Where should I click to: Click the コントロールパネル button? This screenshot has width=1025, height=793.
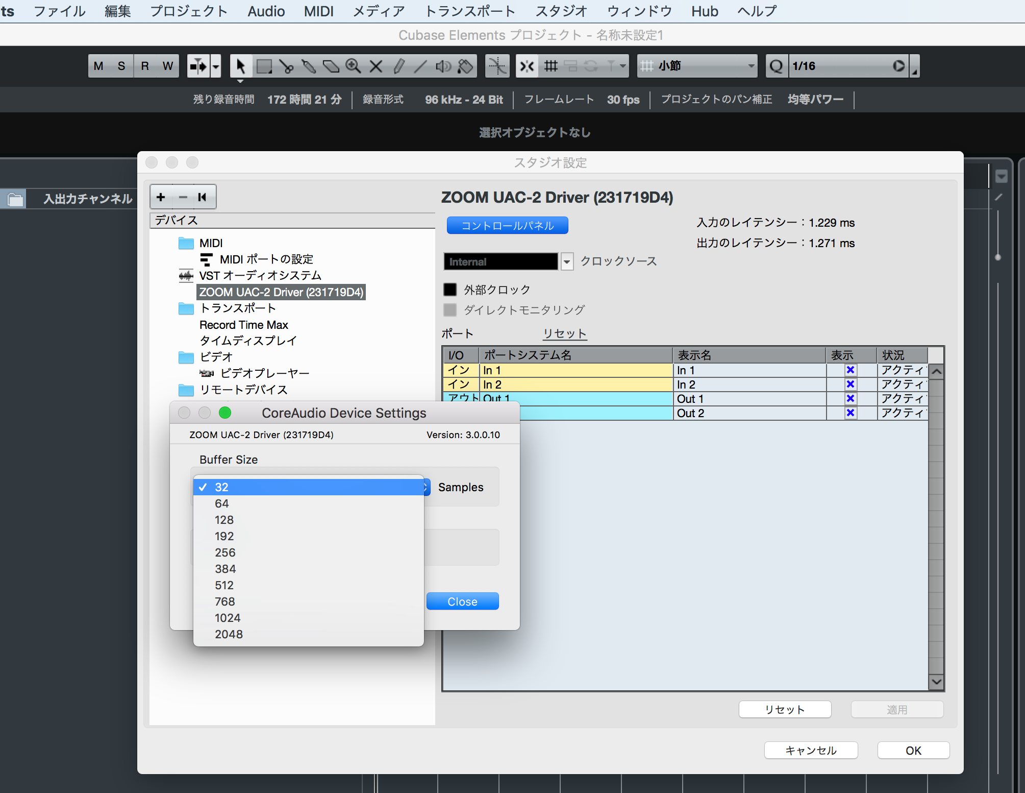click(507, 226)
